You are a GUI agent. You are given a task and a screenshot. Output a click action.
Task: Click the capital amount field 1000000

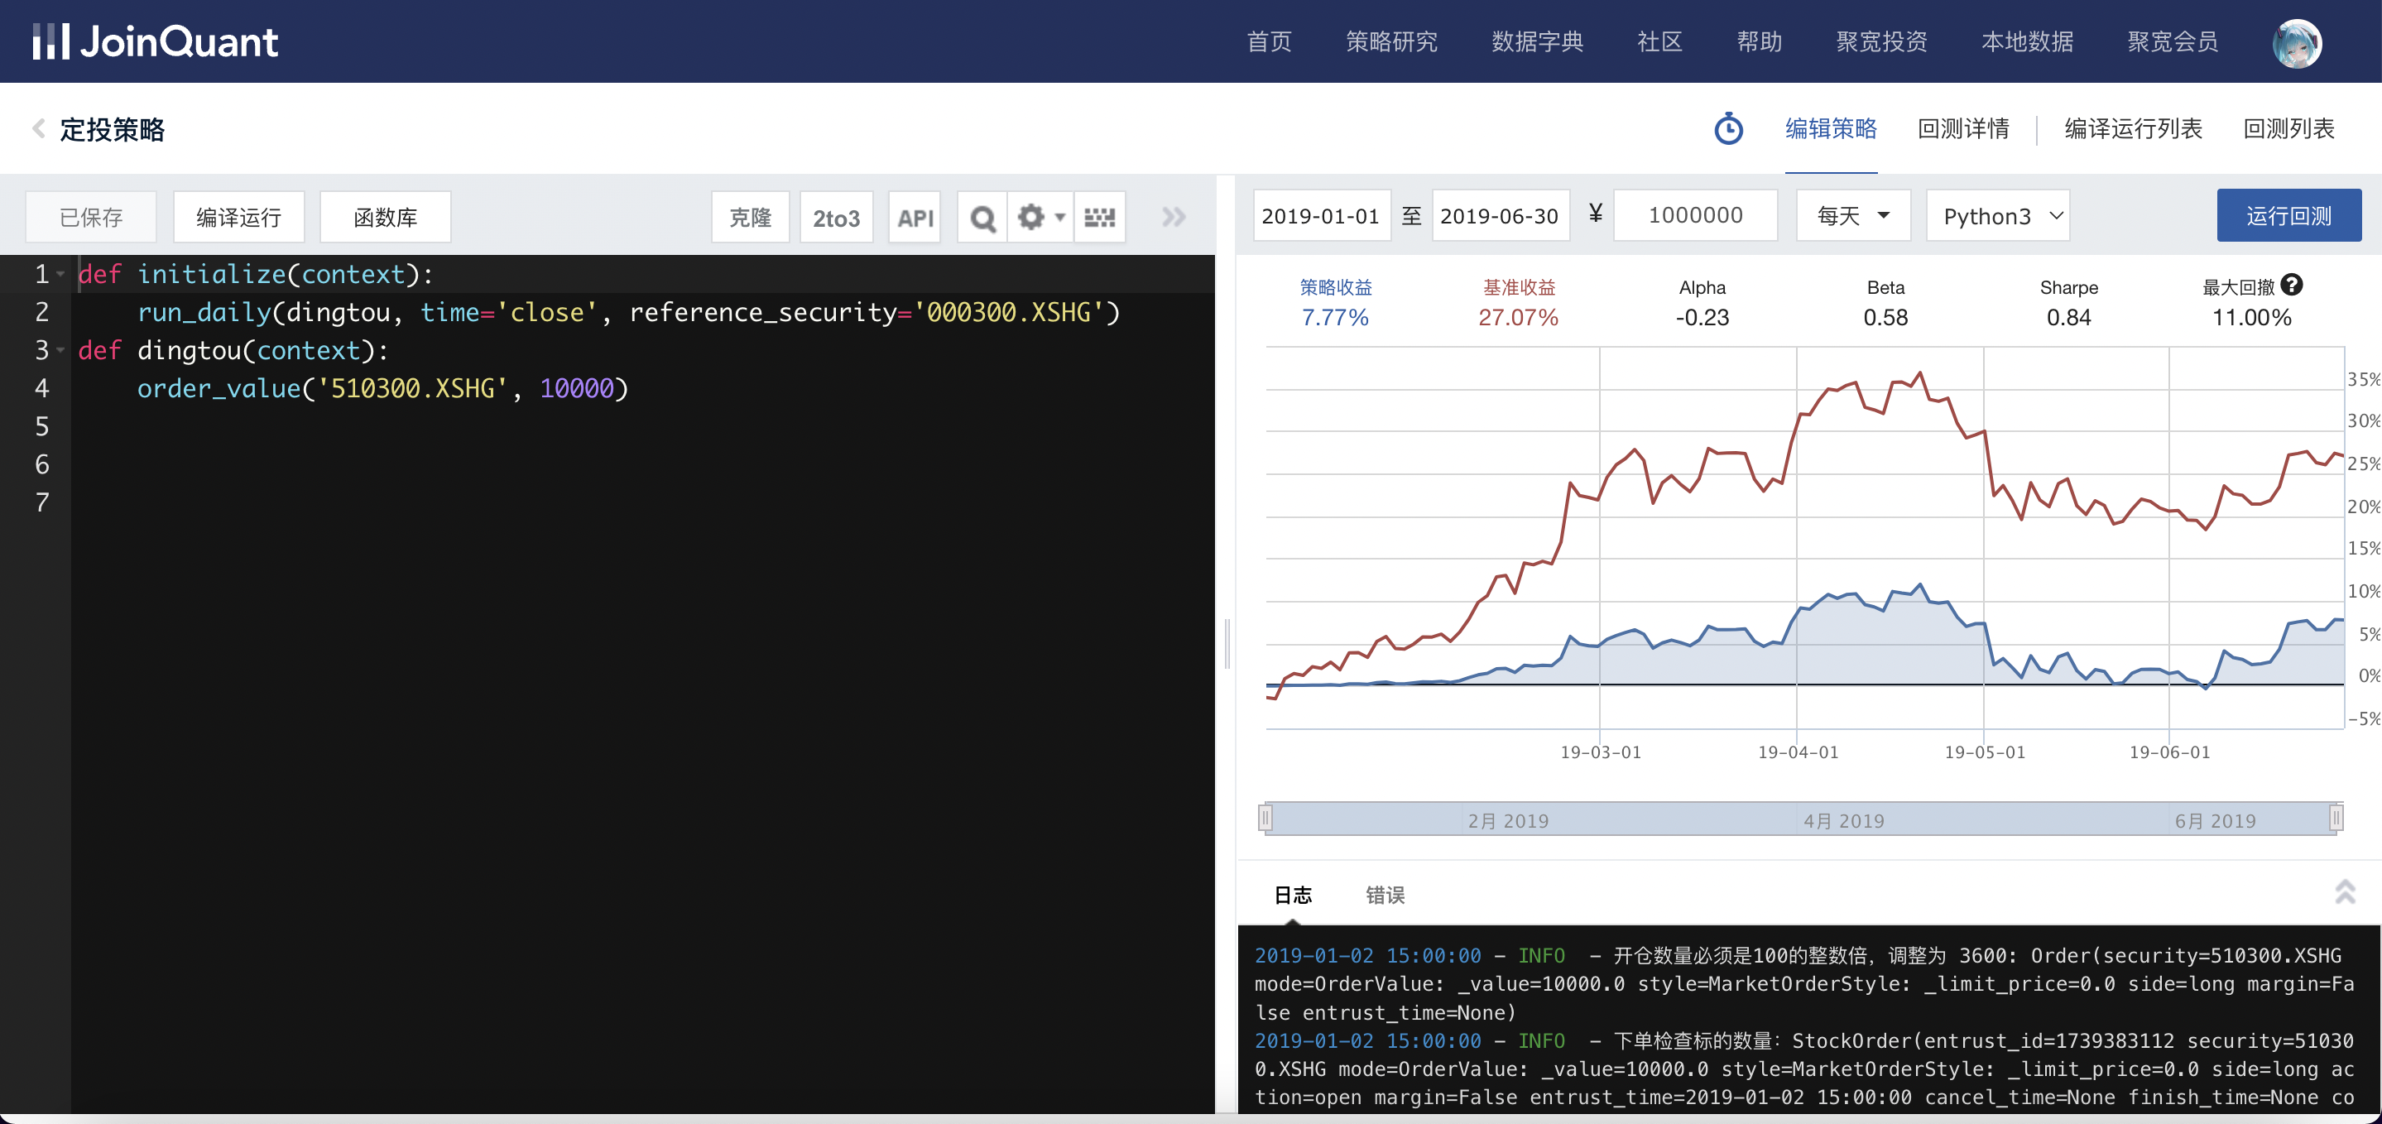tap(1695, 215)
